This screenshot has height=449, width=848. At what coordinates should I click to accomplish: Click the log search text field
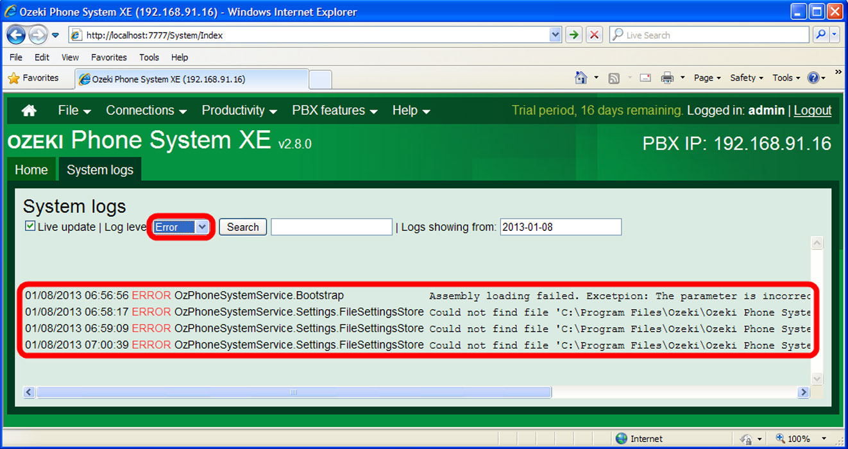[x=332, y=227]
